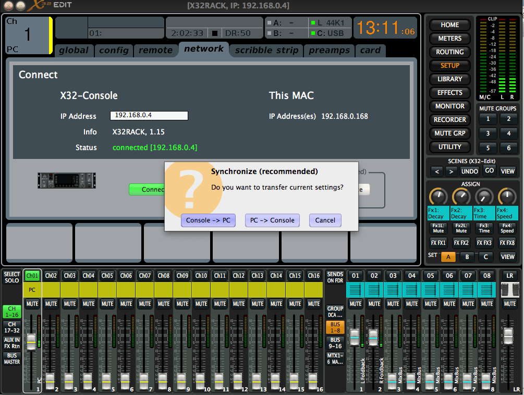The height and width of the screenshot is (395, 524).
Task: Toggle mute group 6
Action: (509, 148)
